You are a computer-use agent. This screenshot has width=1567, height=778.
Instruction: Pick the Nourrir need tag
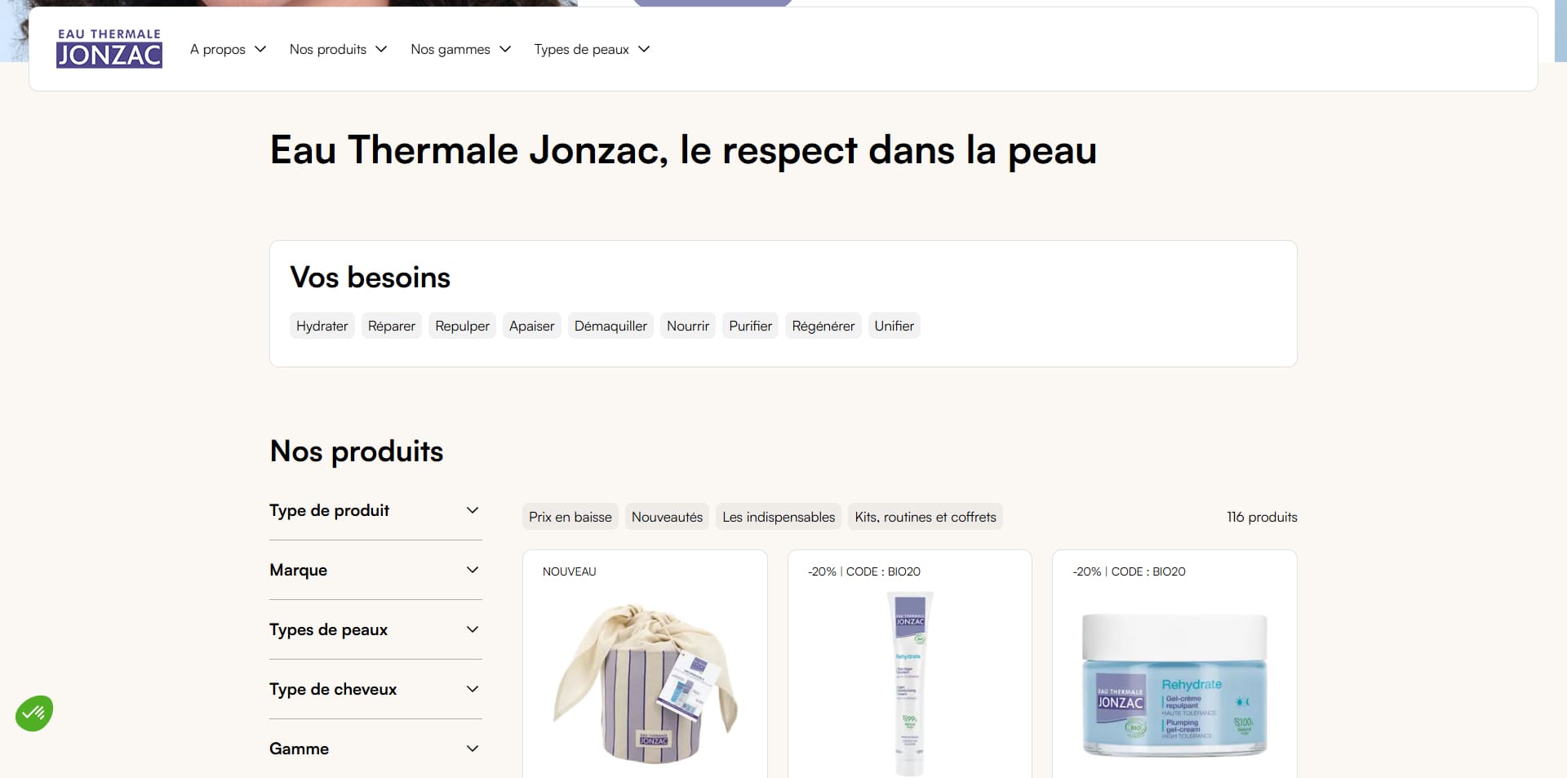(688, 326)
